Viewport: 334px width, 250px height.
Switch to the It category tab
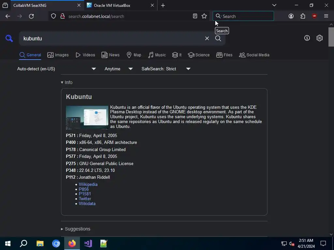(177, 55)
